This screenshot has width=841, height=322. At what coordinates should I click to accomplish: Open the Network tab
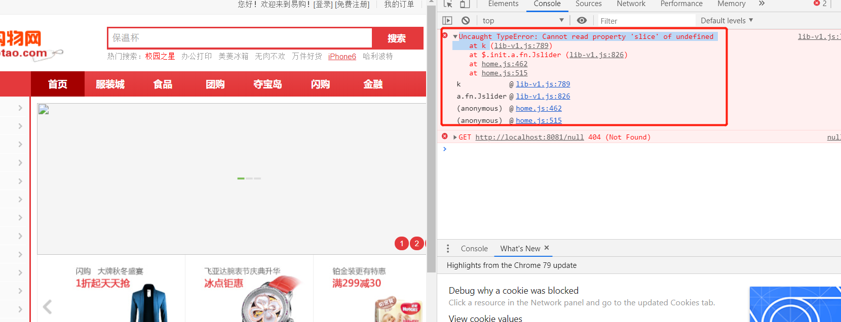[631, 4]
